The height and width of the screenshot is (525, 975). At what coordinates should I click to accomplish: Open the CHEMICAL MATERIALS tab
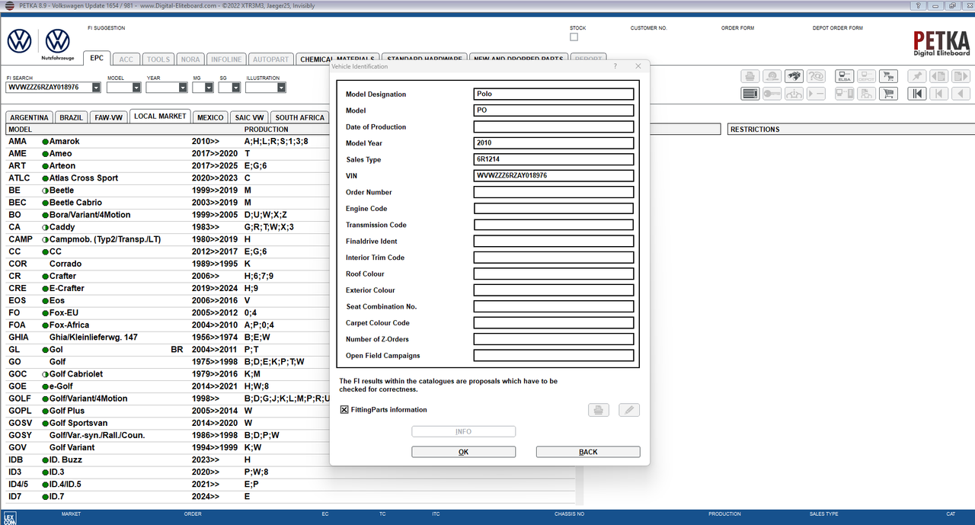click(336, 59)
